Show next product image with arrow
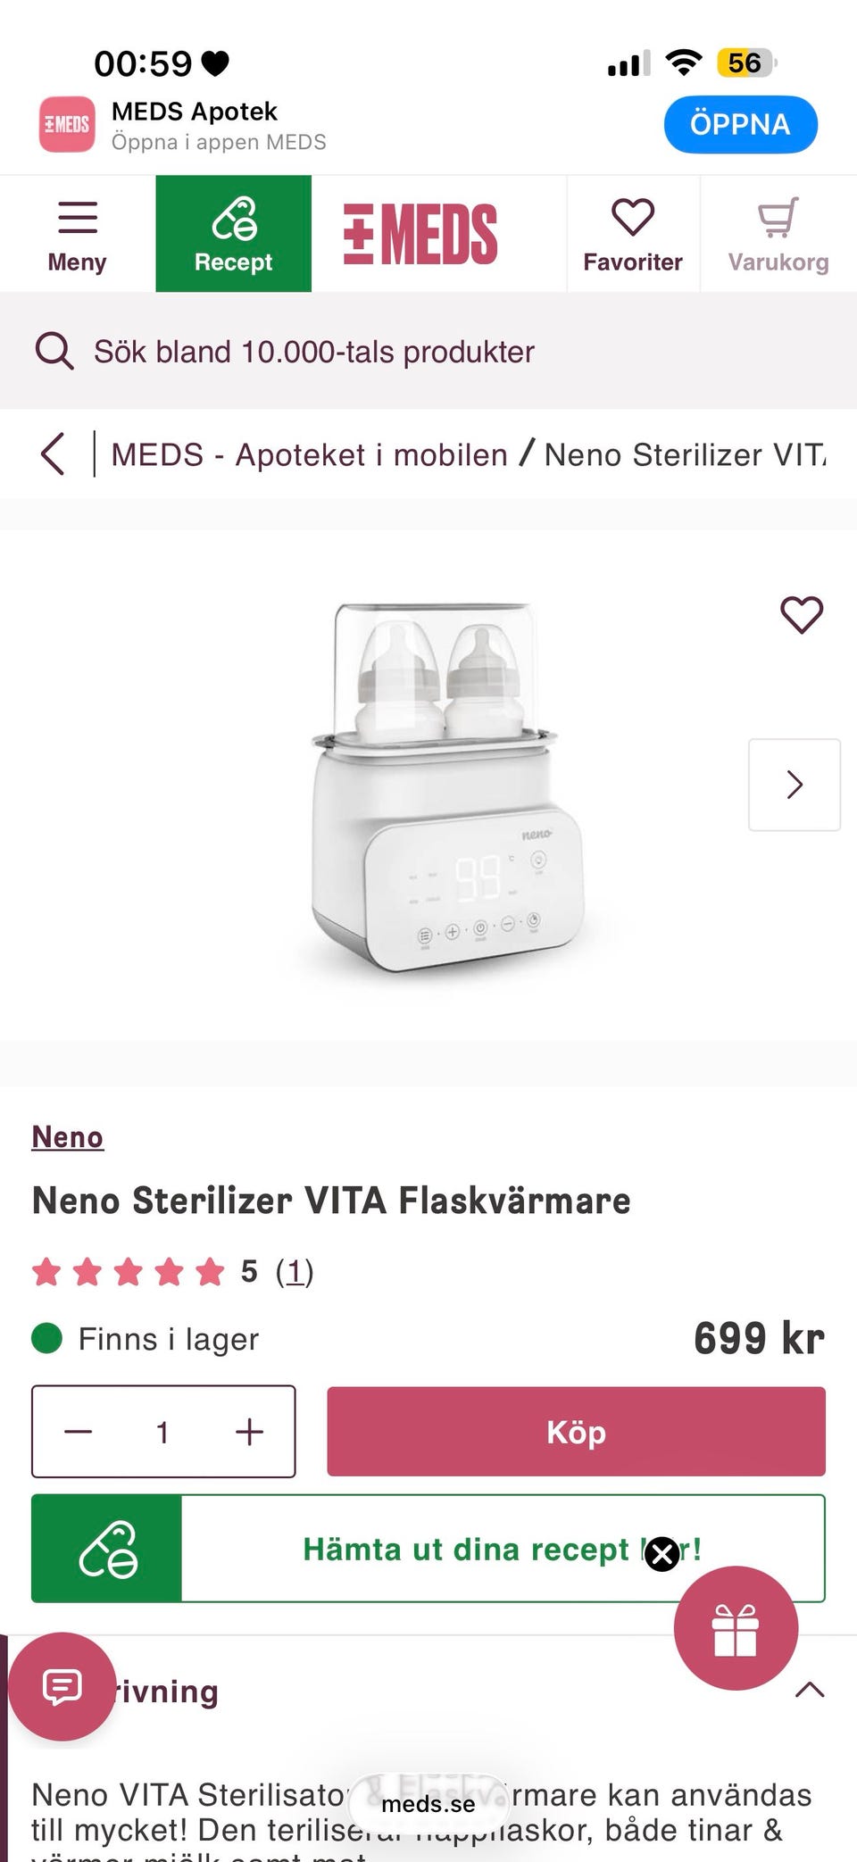This screenshot has width=857, height=1862. tap(794, 785)
